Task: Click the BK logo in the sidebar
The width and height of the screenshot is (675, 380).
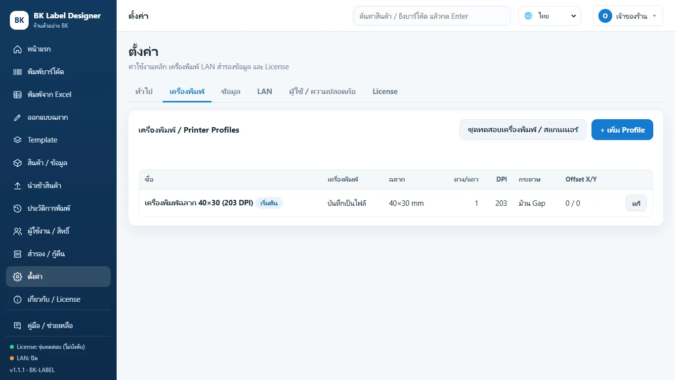Action: tap(19, 20)
